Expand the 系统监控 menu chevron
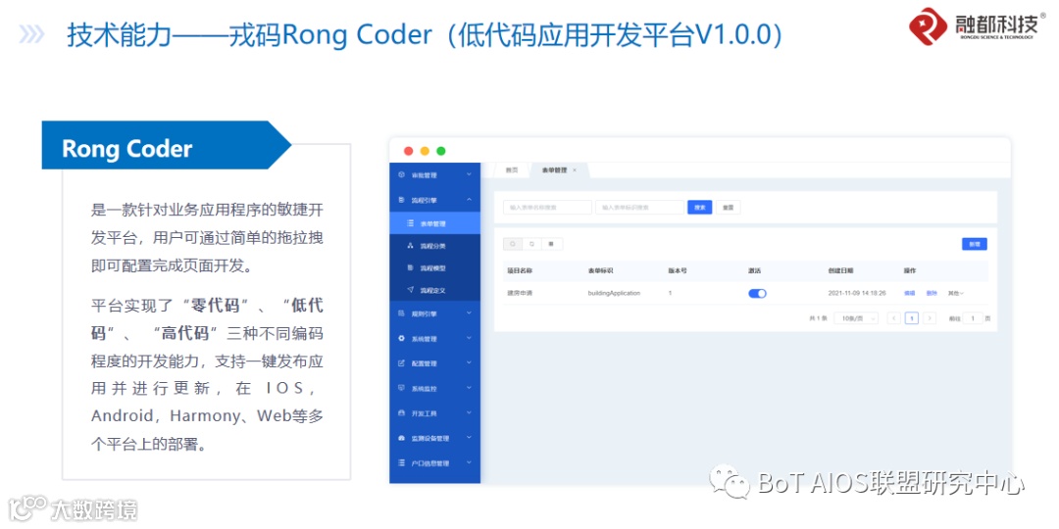The height and width of the screenshot is (529, 1059). coord(470,389)
